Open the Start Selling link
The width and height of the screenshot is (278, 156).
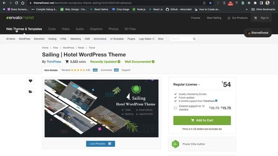coord(214,18)
